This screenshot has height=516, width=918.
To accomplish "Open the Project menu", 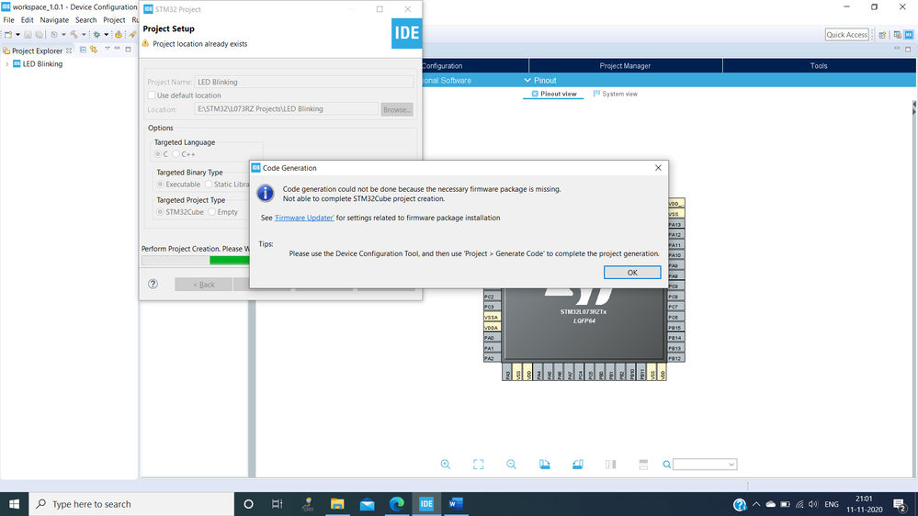I will pyautogui.click(x=114, y=20).
